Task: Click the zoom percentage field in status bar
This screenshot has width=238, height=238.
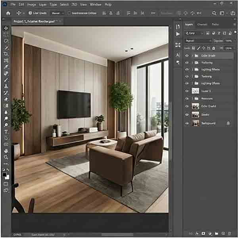Action: 17,234
